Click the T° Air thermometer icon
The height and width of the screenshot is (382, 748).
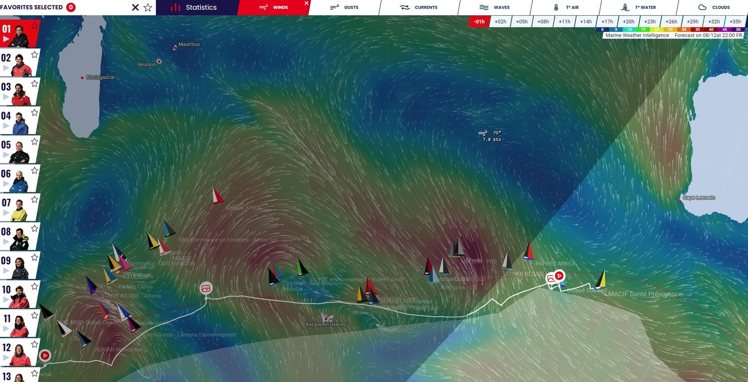[x=556, y=8]
